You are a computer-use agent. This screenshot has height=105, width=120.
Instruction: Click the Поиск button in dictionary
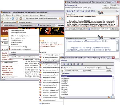point(109,71)
